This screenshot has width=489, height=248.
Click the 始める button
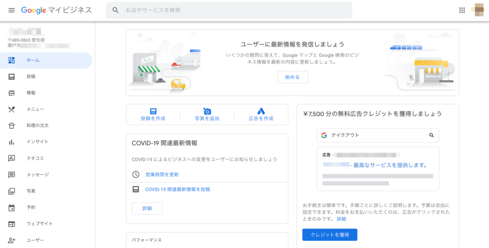(x=293, y=77)
